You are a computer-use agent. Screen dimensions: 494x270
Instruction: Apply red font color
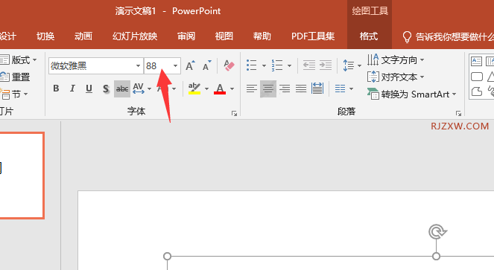[x=220, y=89]
